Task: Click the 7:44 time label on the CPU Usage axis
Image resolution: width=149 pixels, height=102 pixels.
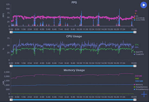Action: 60,63
